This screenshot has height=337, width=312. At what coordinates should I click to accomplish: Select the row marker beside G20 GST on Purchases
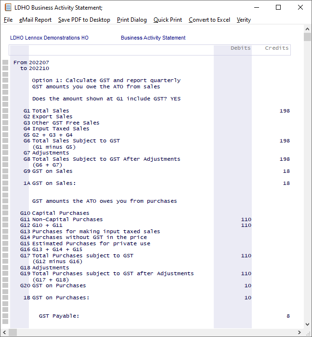[x=5, y=285]
